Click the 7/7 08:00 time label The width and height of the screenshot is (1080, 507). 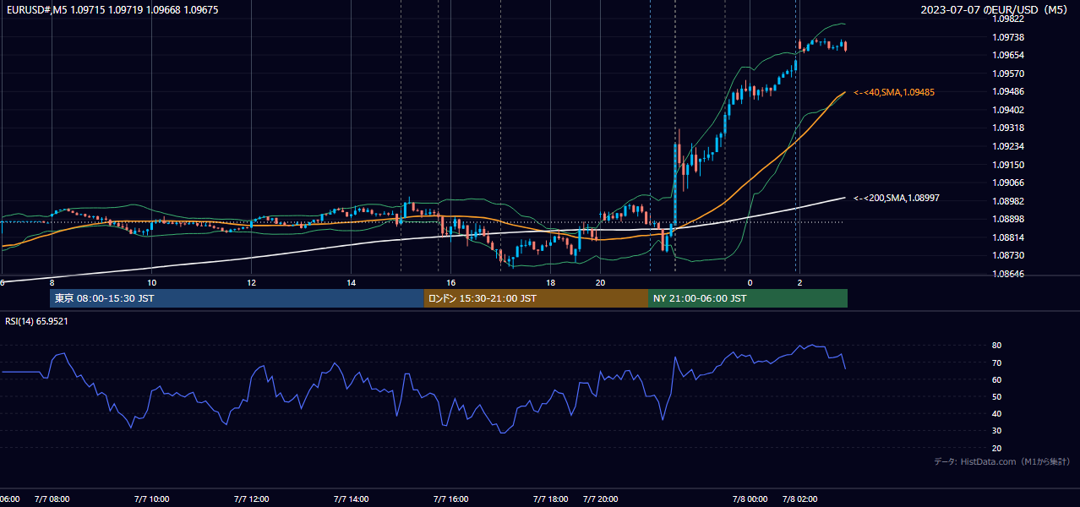(52, 499)
